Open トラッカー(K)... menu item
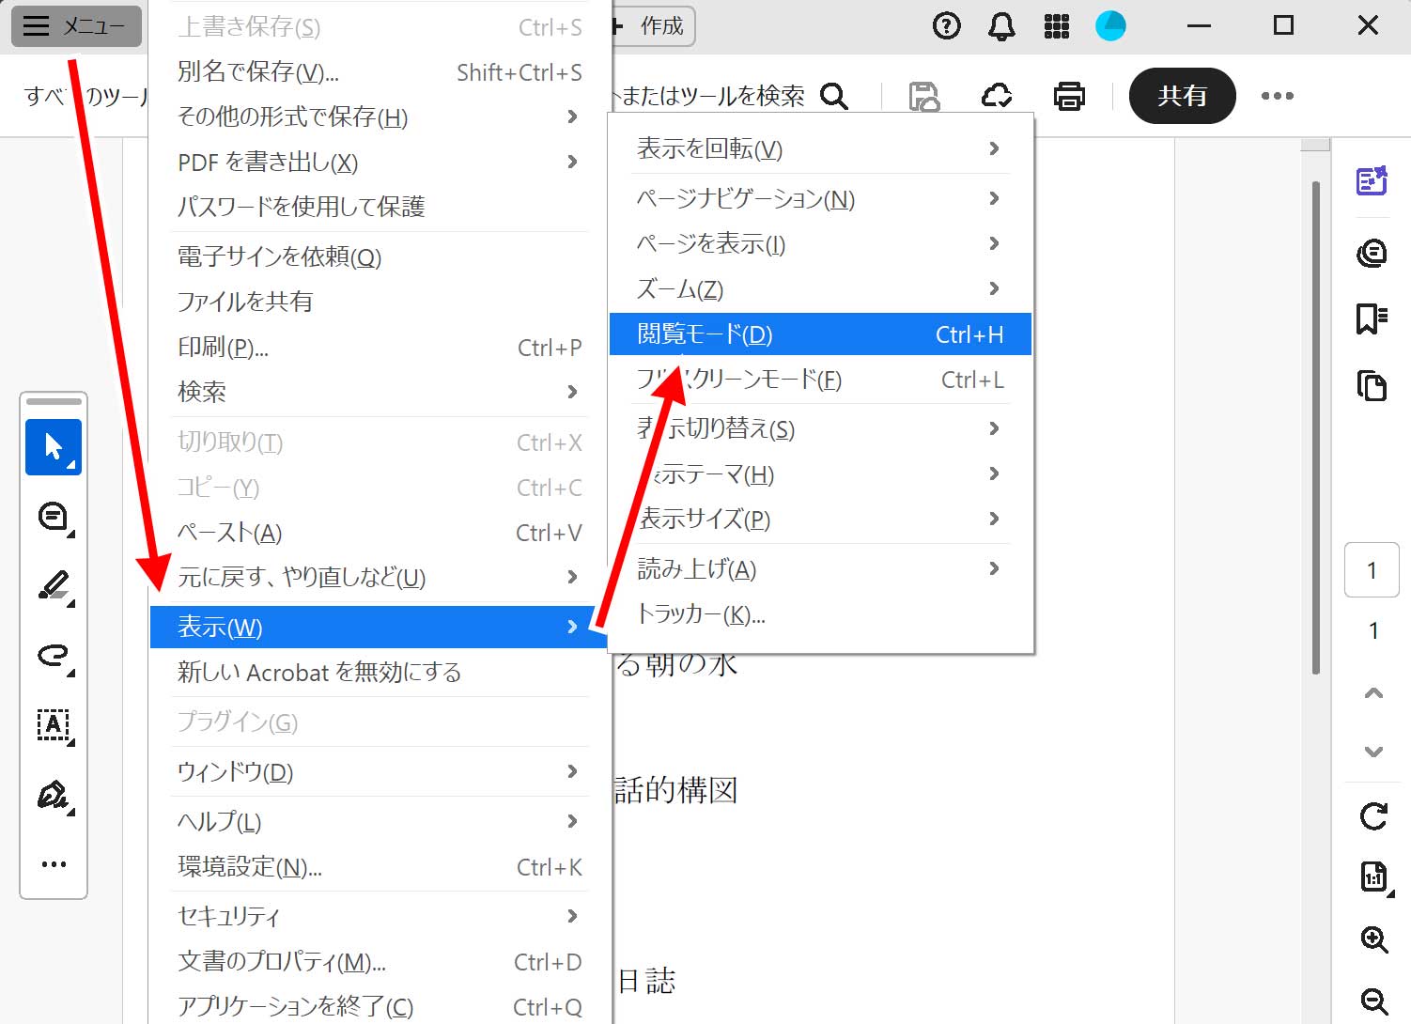 click(x=820, y=613)
